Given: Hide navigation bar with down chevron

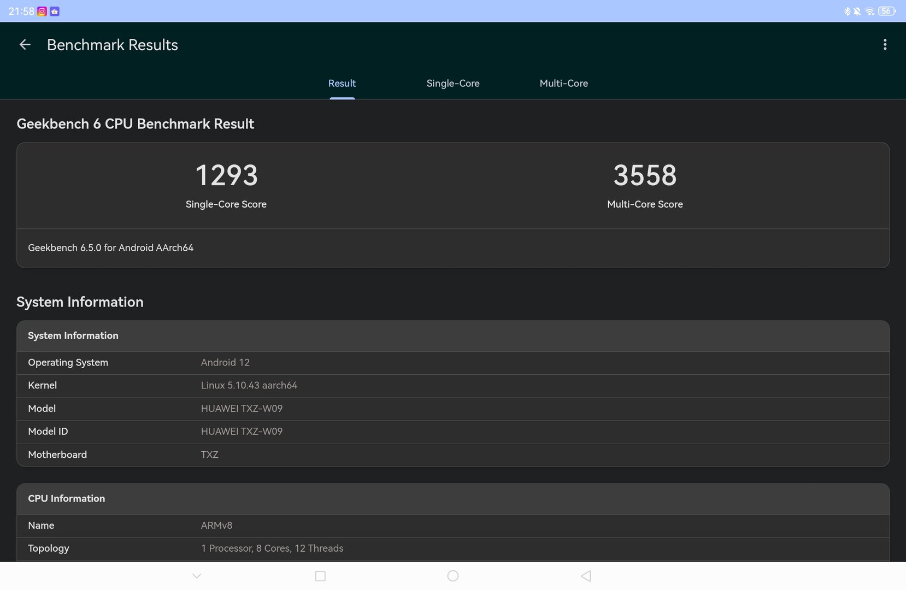Looking at the screenshot, I should pos(197,576).
